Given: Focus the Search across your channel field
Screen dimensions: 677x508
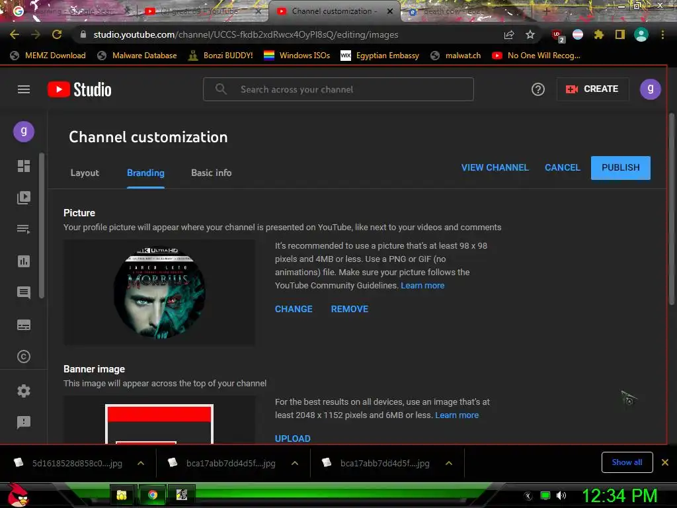Looking at the screenshot, I should [x=338, y=89].
